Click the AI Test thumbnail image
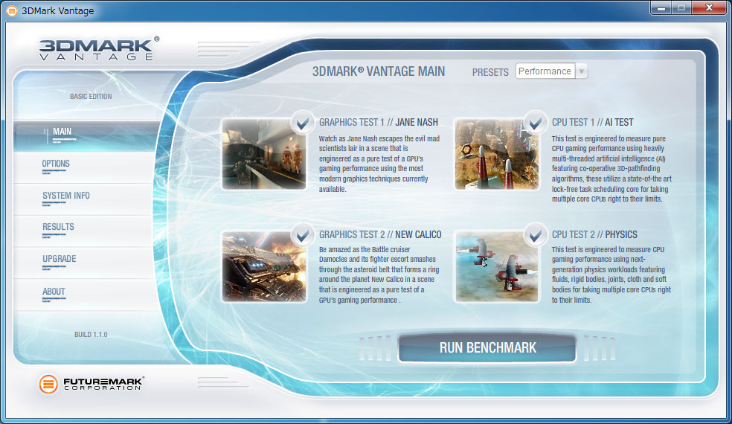Screen dimensions: 732x424 coord(497,154)
